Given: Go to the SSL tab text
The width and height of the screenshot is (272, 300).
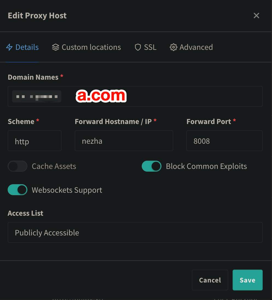Looking at the screenshot, I should tap(150, 47).
